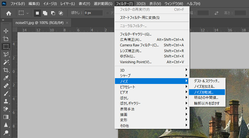Select the Gradient tool
Viewport: 249px width, 138px height.
click(x=6, y=117)
